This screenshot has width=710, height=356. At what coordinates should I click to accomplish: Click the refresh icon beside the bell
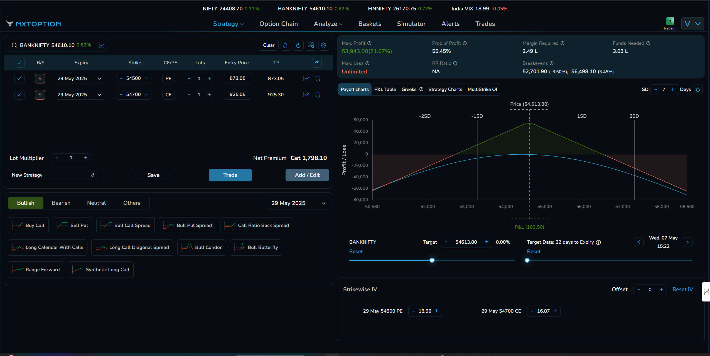(x=298, y=45)
